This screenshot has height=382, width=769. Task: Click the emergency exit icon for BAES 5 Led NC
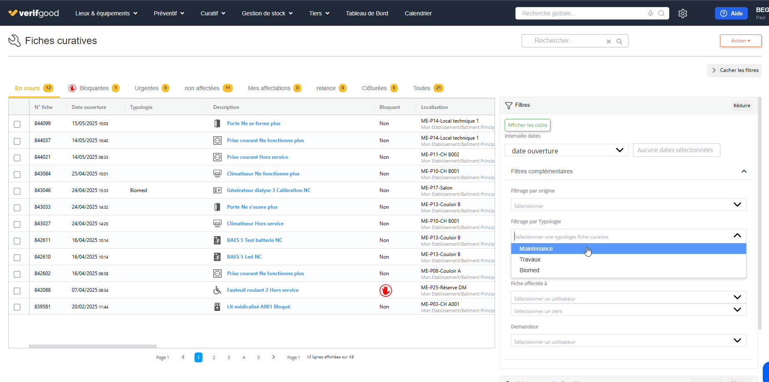(x=217, y=257)
